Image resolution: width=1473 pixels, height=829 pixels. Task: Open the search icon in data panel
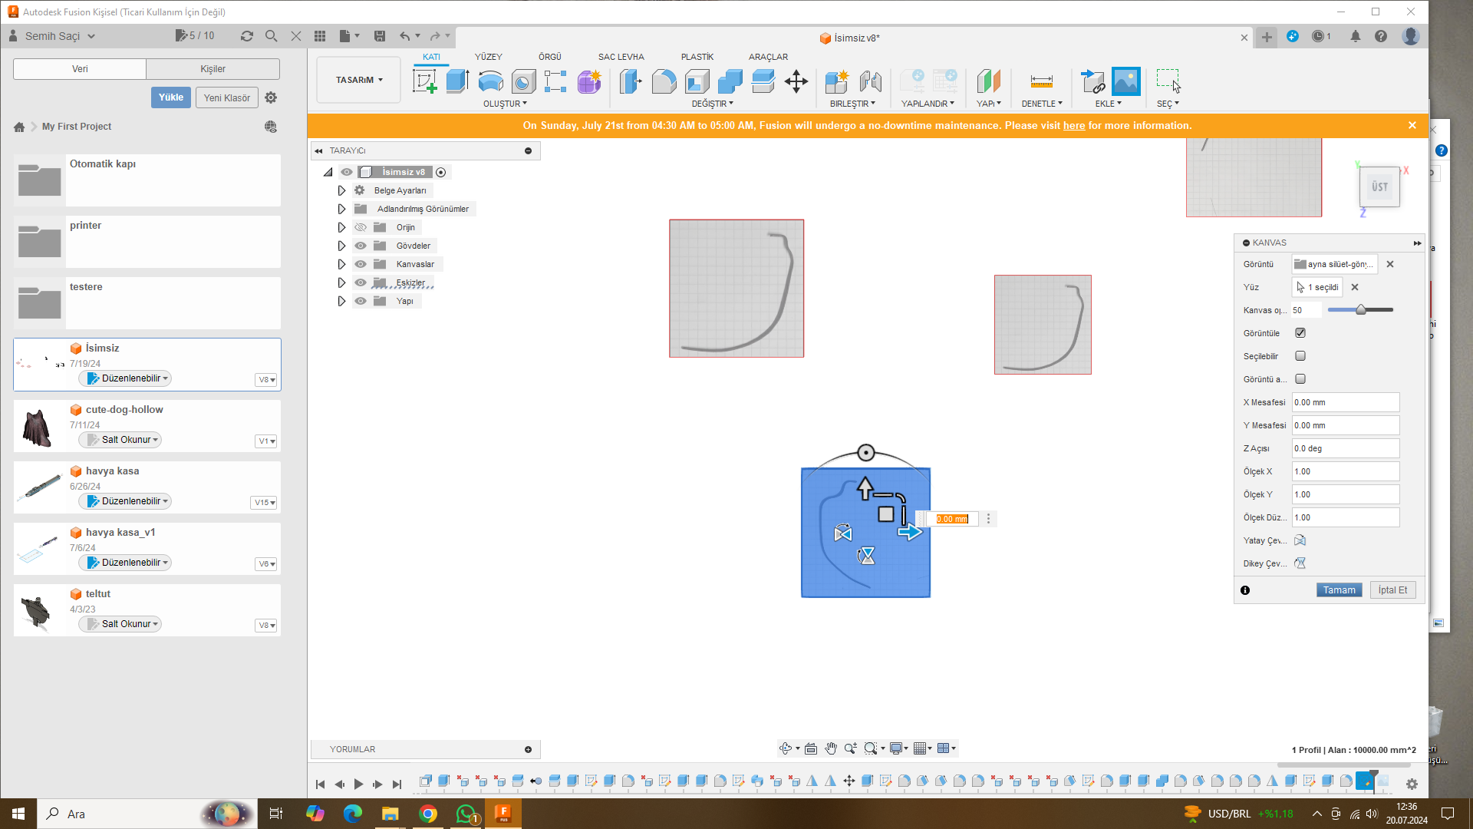tap(271, 35)
